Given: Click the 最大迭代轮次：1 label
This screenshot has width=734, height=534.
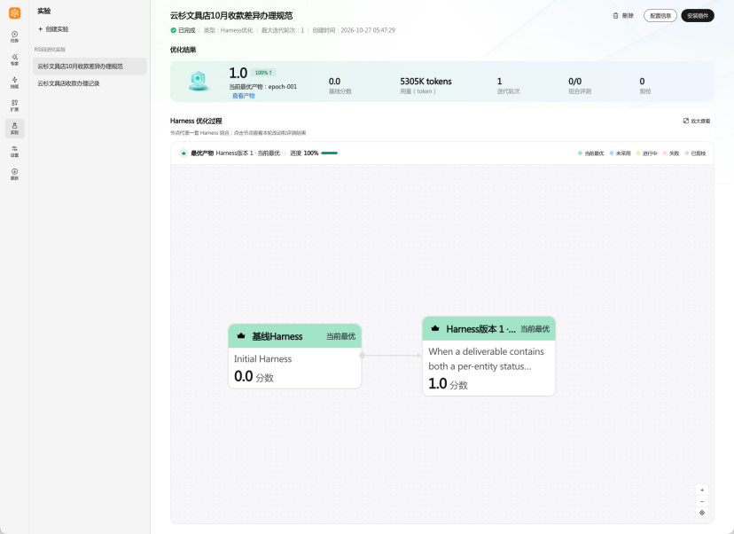Looking at the screenshot, I should (282, 30).
